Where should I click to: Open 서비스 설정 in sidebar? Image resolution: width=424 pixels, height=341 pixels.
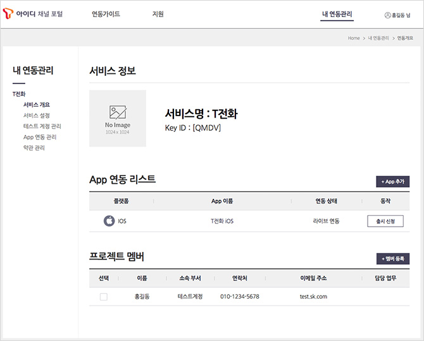pos(37,116)
